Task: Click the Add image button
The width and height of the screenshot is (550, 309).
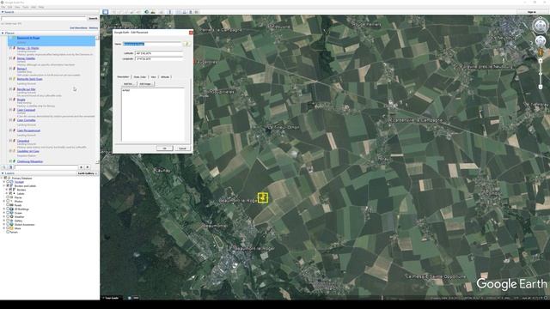Action: tap(145, 84)
